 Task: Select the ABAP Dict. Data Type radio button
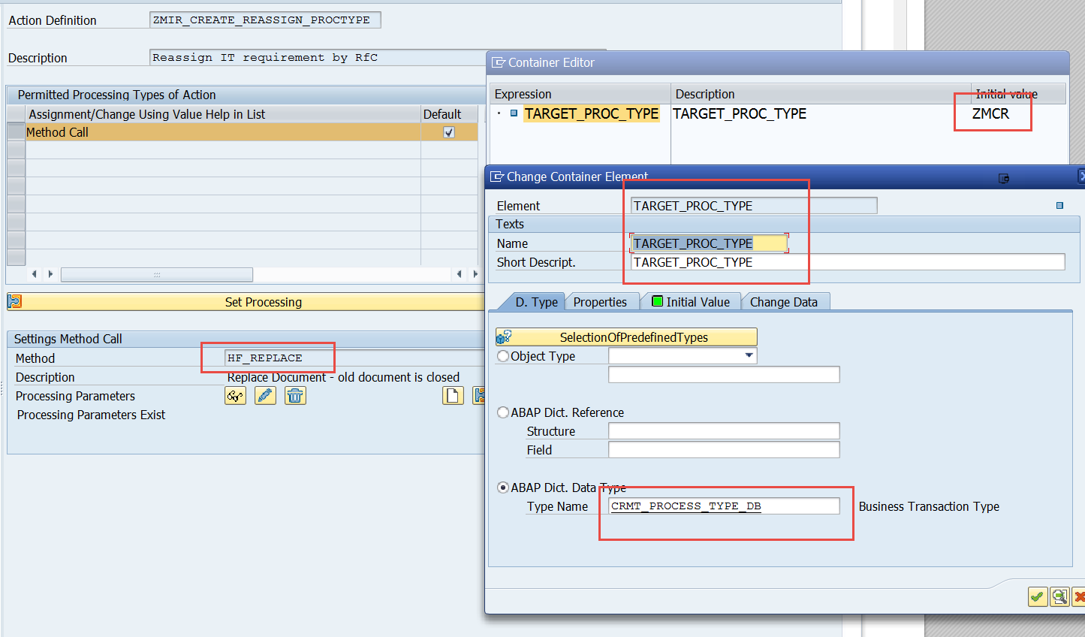(x=503, y=488)
